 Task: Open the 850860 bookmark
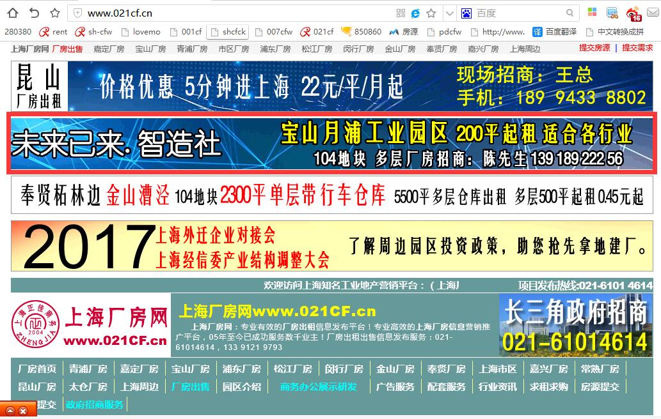tap(362, 32)
